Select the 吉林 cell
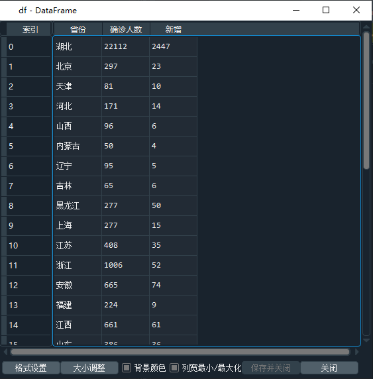The height and width of the screenshot is (379, 373). [78, 186]
